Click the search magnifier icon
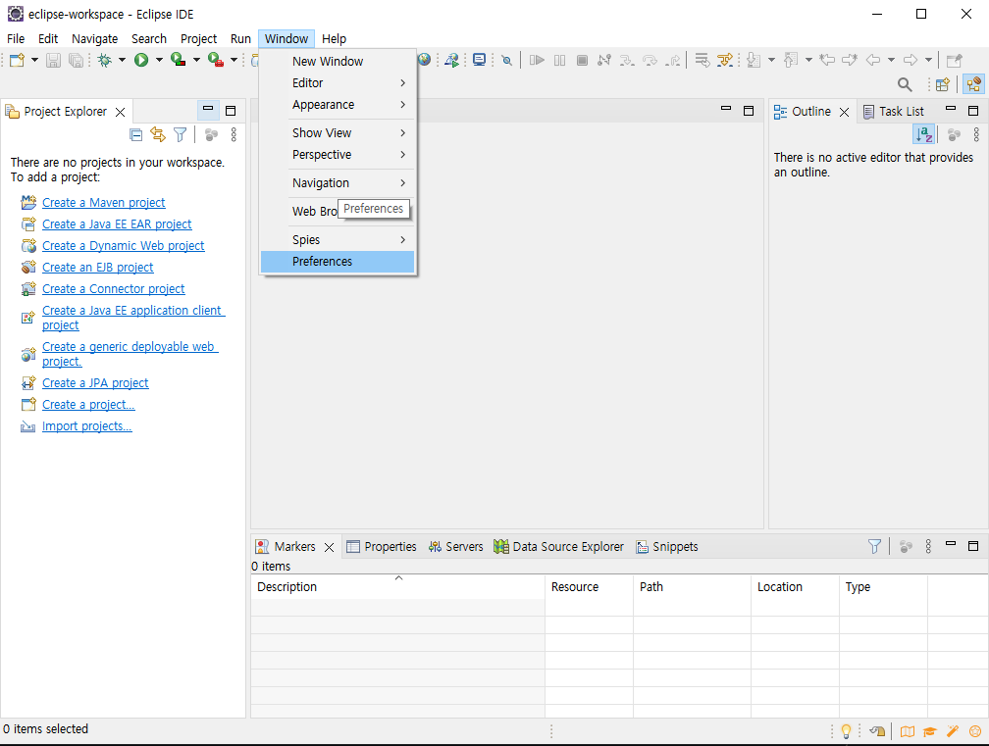 (x=905, y=84)
